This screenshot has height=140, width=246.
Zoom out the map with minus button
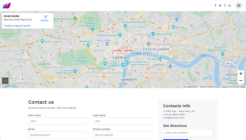pos(241,81)
